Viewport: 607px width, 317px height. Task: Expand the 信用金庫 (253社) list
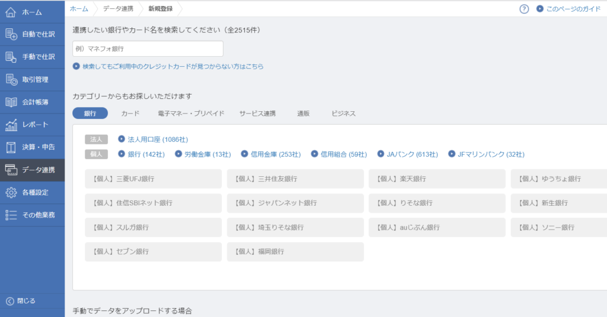pyautogui.click(x=271, y=154)
